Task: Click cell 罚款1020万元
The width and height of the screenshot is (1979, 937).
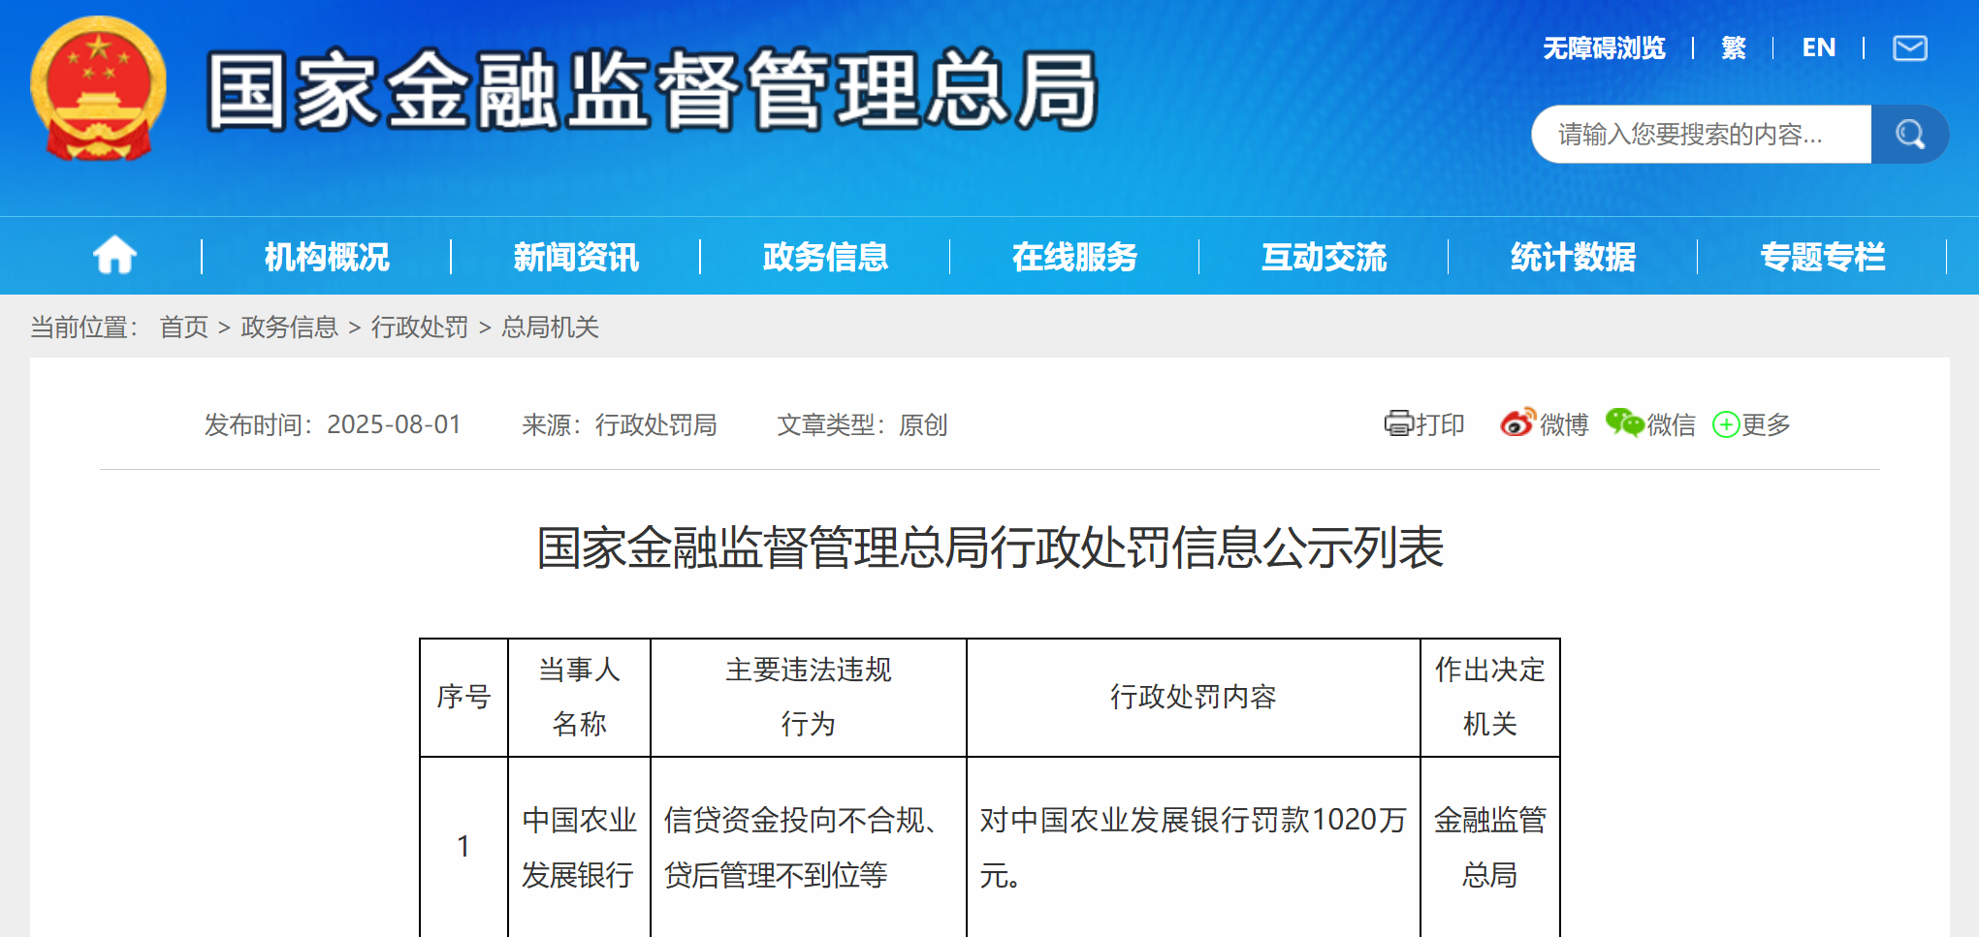Action: [x=1193, y=847]
